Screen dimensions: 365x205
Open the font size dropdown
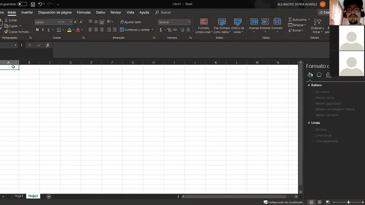[x=71, y=22]
